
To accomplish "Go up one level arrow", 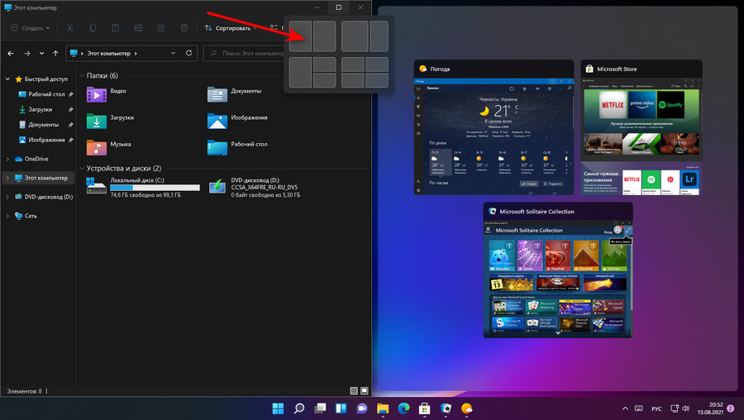I will 55,54.
